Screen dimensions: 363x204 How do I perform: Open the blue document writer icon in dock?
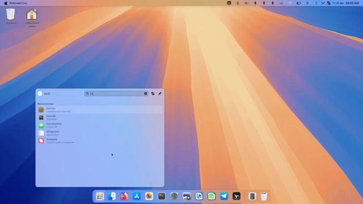[x=199, y=197]
